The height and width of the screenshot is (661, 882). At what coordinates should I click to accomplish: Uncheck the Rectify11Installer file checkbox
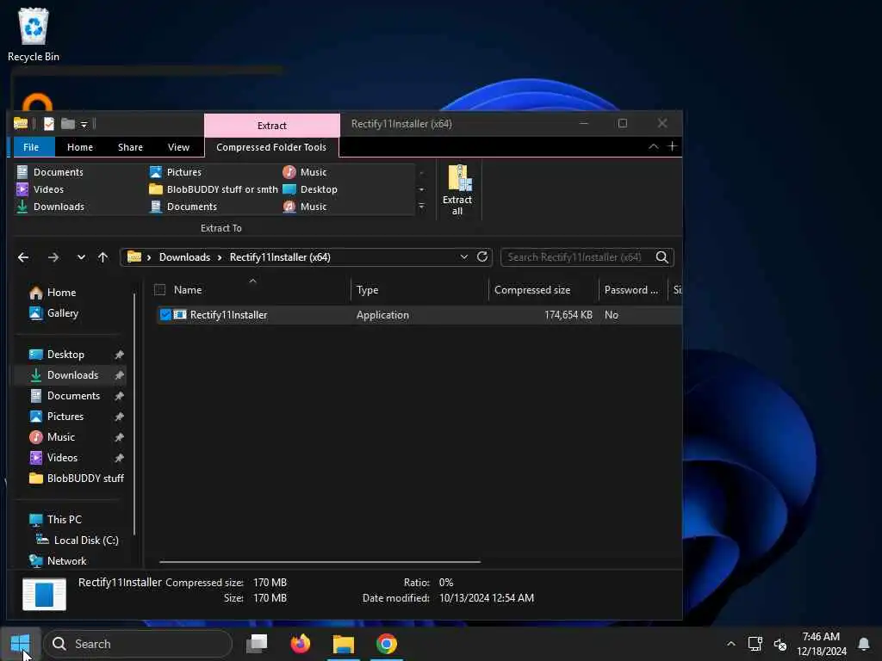pyautogui.click(x=165, y=315)
